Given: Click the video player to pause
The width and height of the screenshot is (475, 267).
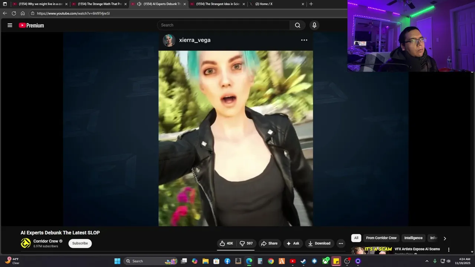Looking at the screenshot, I should (x=236, y=129).
